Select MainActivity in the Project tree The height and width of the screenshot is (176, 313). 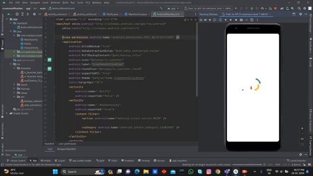pos(29,40)
